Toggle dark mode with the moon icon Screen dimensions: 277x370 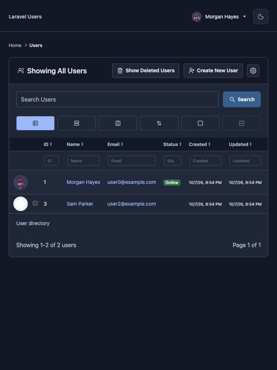click(260, 17)
